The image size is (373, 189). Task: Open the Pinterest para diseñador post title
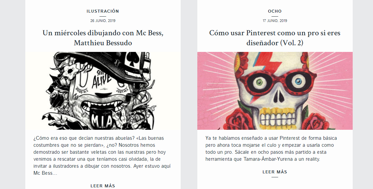coord(275,38)
